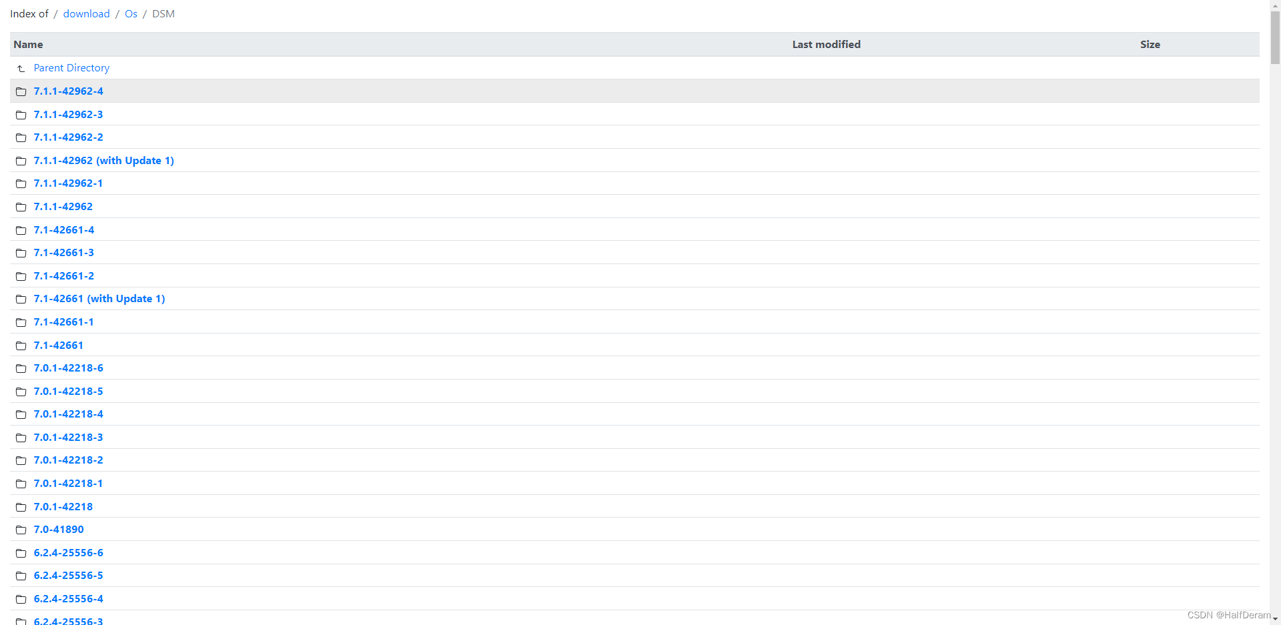Click the folder icon beside 7.1-42661-4
Viewport: 1281px width, 625px height.
pyautogui.click(x=21, y=230)
